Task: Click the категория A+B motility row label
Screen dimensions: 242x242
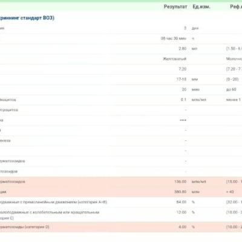Action: [53, 202]
